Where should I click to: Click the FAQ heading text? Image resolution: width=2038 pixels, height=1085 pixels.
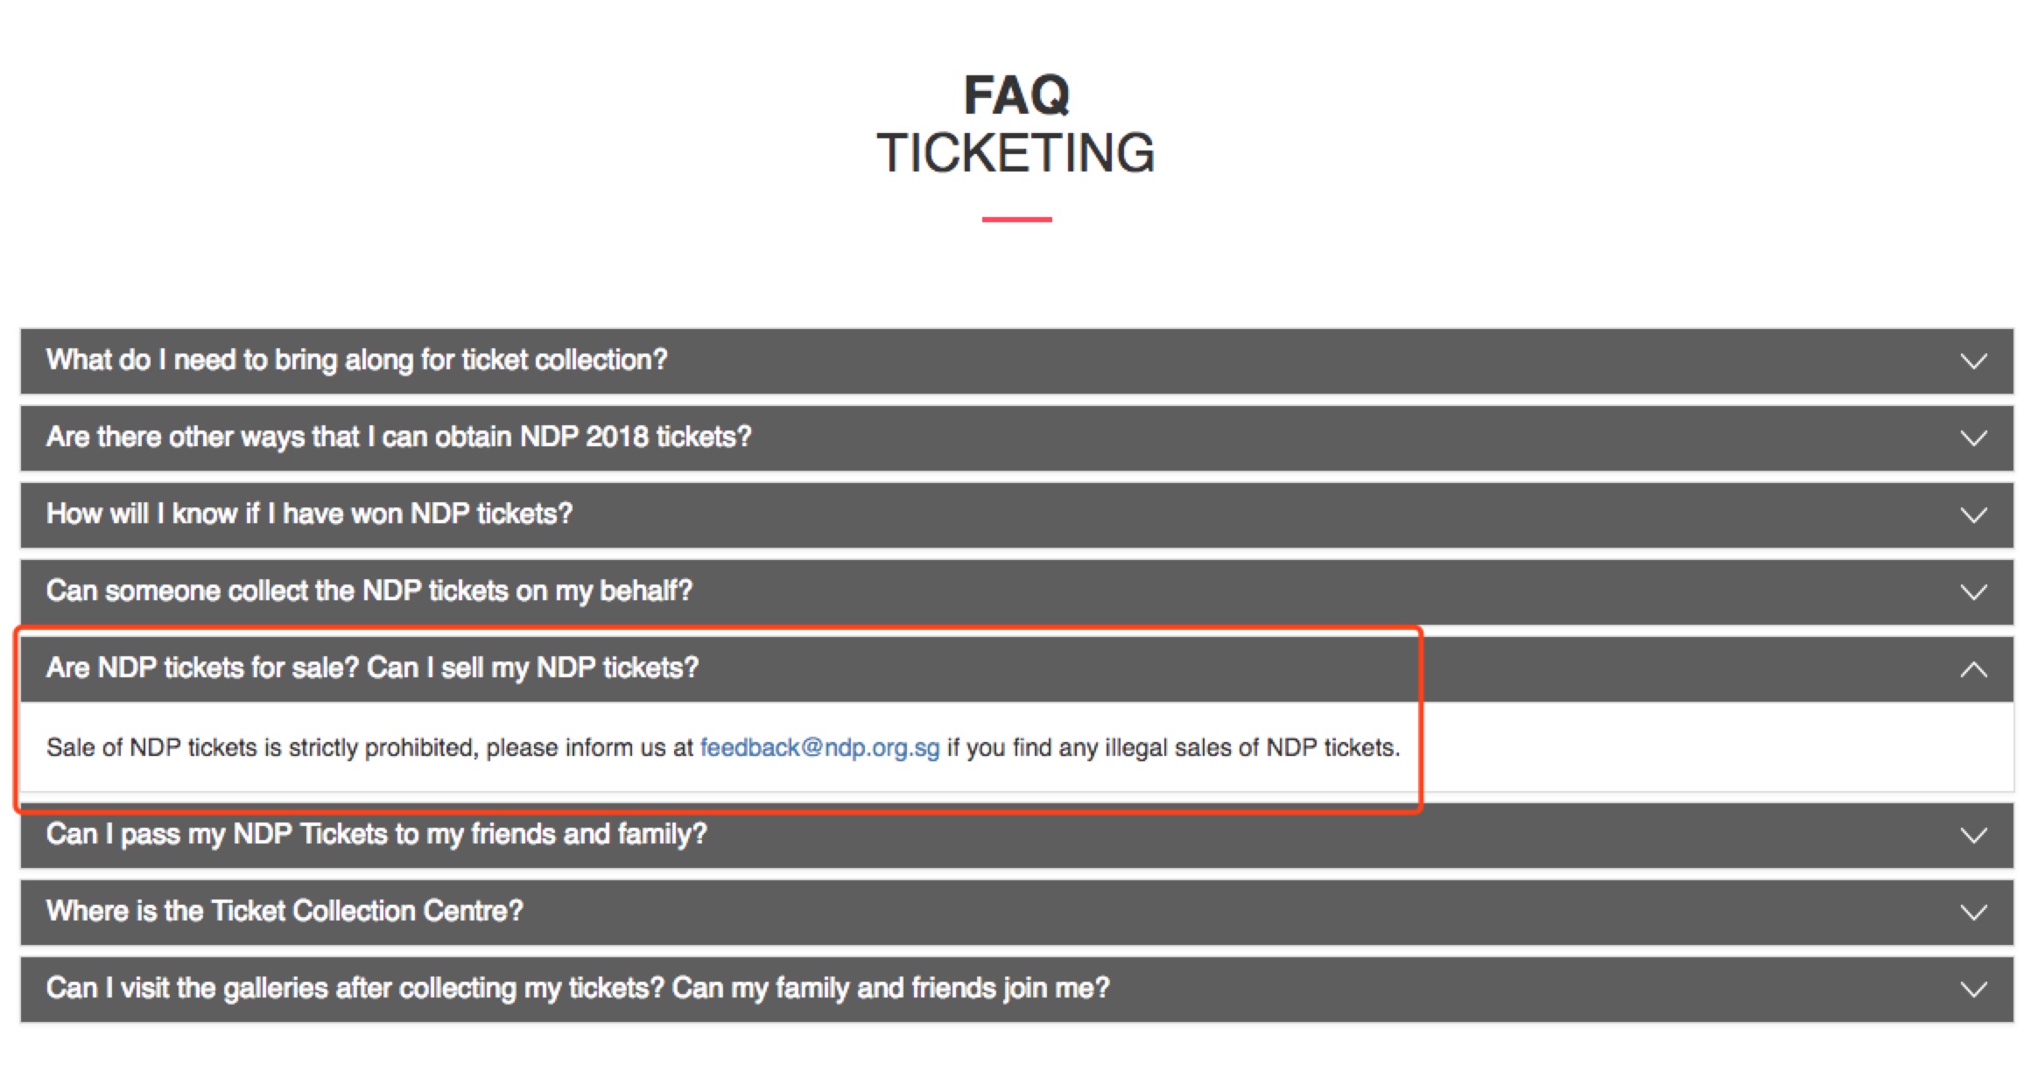[1016, 94]
